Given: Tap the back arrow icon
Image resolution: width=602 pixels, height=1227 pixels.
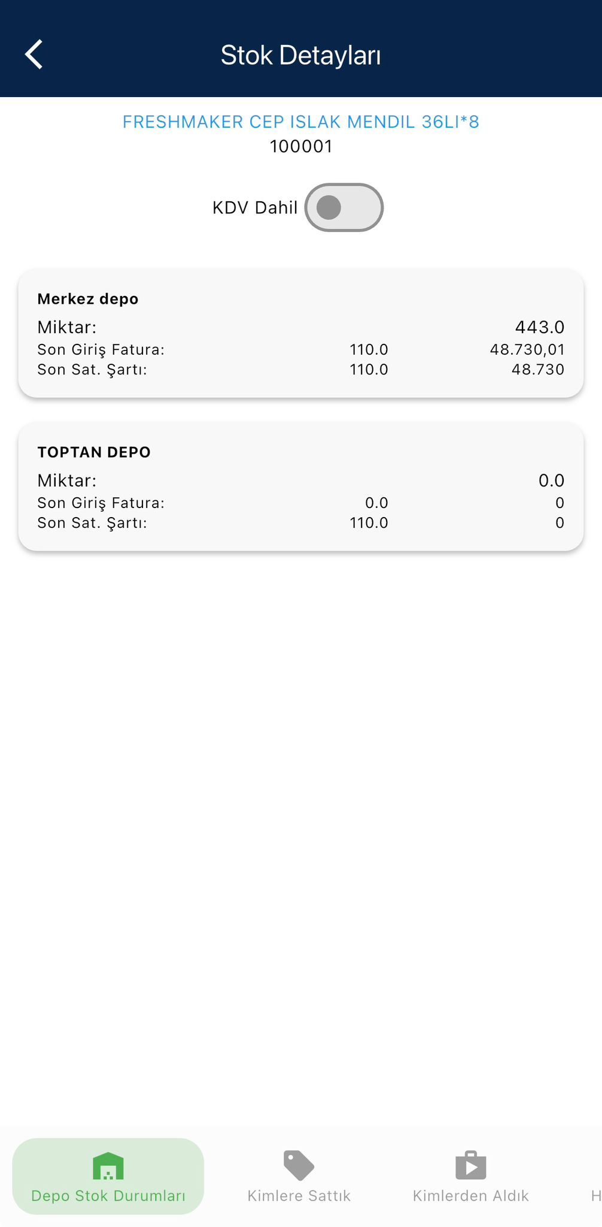Looking at the screenshot, I should tap(34, 55).
